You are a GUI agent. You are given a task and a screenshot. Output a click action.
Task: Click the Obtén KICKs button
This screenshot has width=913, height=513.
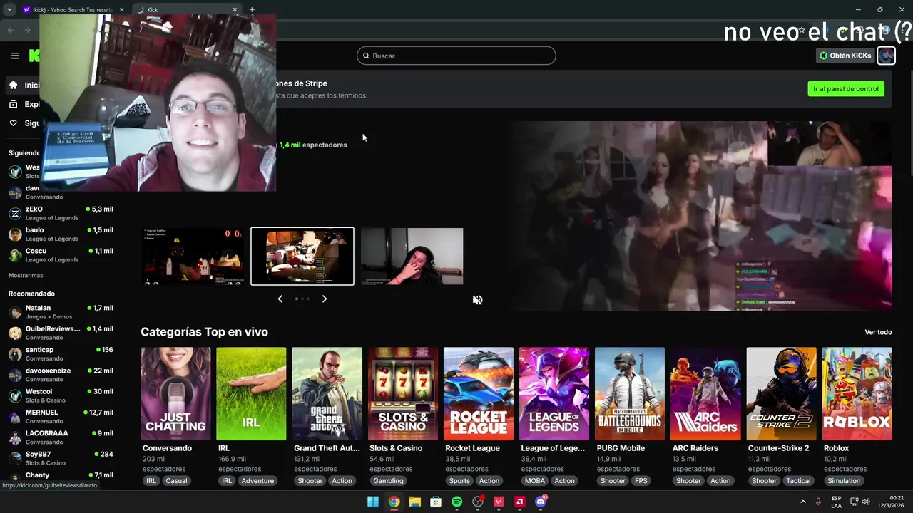pos(845,56)
